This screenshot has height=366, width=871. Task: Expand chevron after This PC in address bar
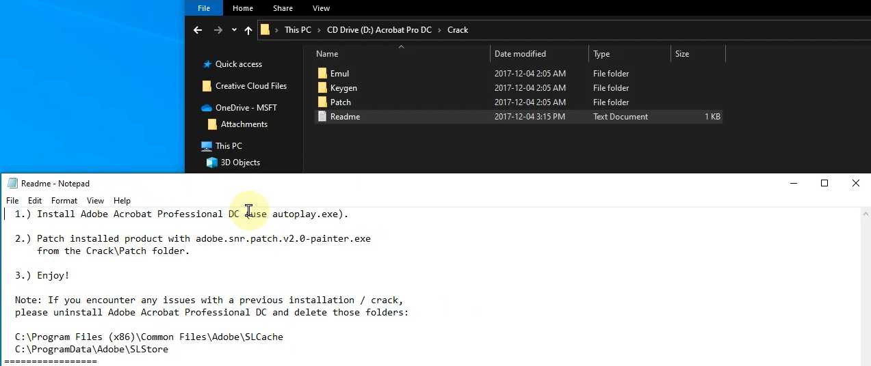tap(319, 30)
